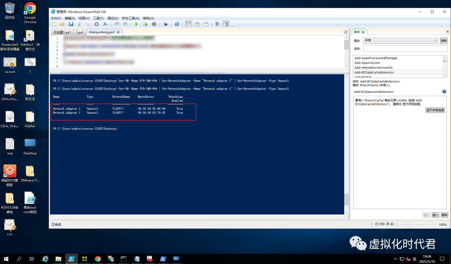Screen dimensions: 451x264
Task: Toggle the command add-on pane icon
Action: pyautogui.click(x=226, y=25)
